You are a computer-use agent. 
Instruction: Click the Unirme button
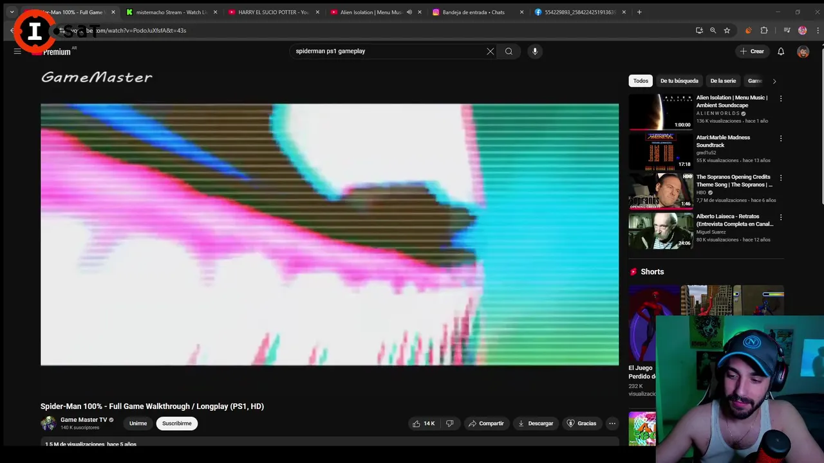pos(138,424)
